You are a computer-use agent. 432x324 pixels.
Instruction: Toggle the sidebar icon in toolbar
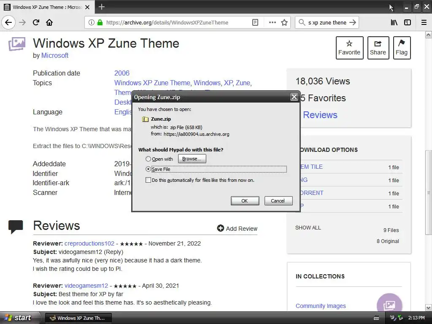point(408,22)
